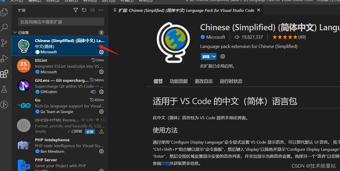Open the Testing flask view
Viewport: 340px width, 171px height.
(x=4, y=89)
